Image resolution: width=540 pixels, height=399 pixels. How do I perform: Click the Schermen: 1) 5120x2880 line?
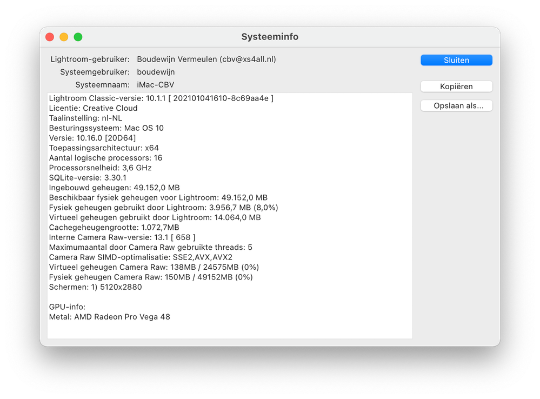click(x=97, y=287)
